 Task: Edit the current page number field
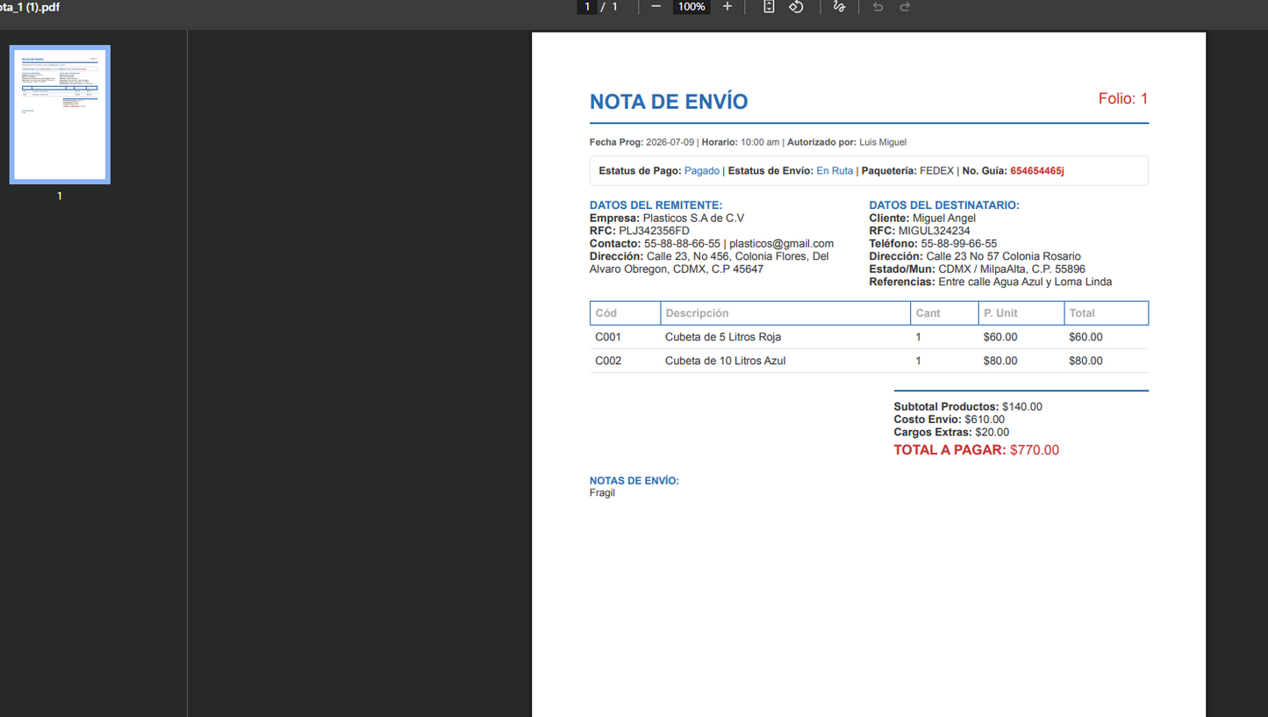pos(587,7)
